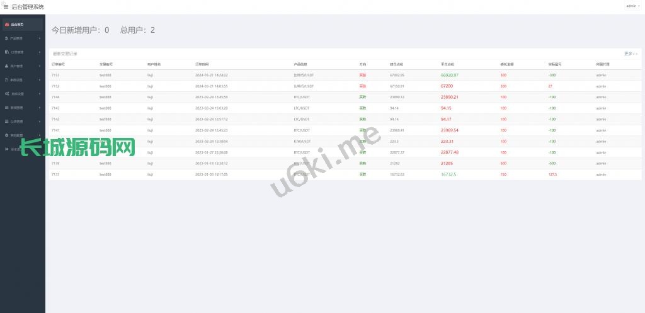Expand the 产品管理 submenu arrow

40,38
